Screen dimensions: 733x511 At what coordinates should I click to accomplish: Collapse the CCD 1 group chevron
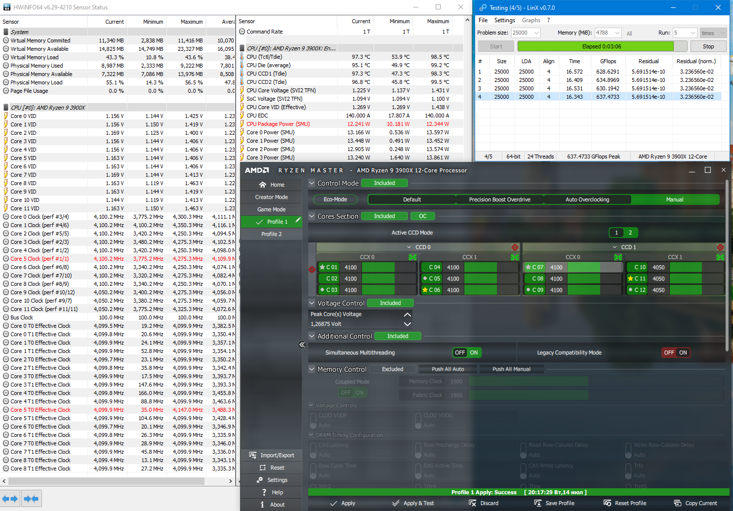tap(614, 247)
